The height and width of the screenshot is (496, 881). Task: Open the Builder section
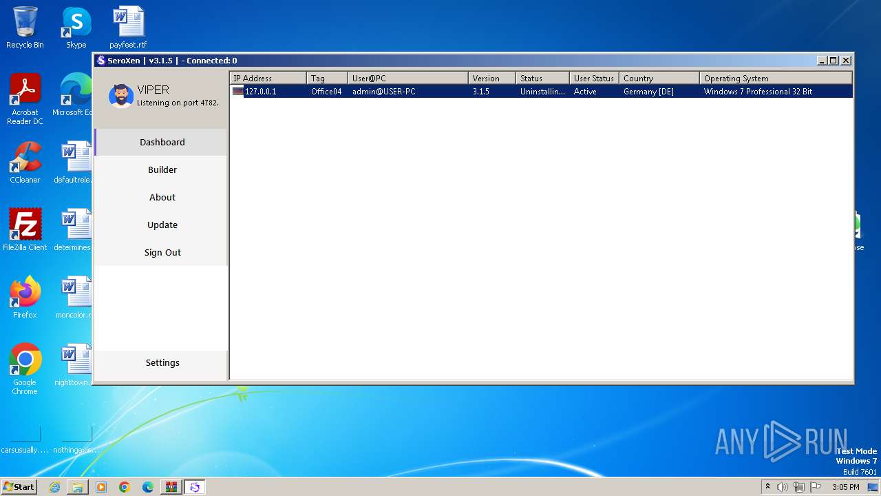click(162, 169)
